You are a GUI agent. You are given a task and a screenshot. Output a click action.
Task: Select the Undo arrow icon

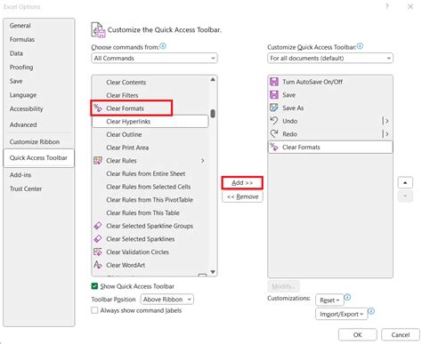pyautogui.click(x=274, y=121)
